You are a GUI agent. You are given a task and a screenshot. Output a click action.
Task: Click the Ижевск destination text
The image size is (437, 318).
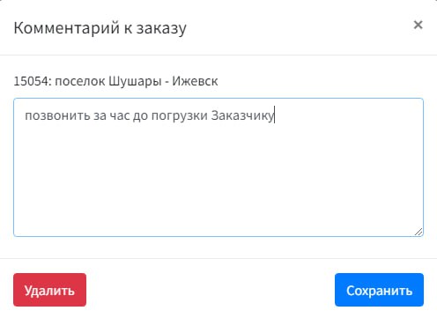195,81
